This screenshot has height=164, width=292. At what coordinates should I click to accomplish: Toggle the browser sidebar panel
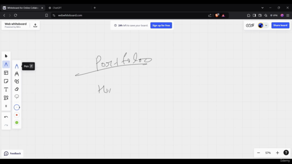pyautogui.click(x=254, y=15)
